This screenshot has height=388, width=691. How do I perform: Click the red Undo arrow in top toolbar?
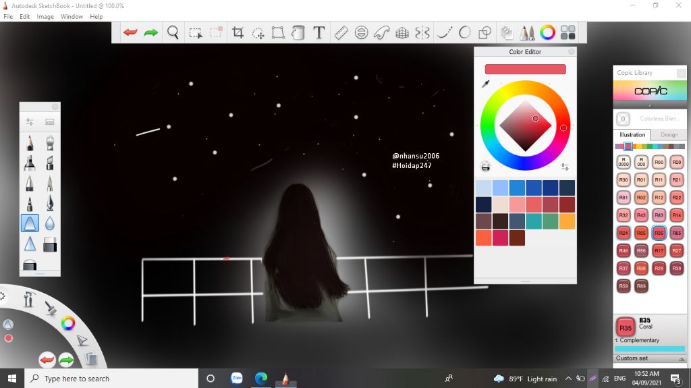pos(130,32)
